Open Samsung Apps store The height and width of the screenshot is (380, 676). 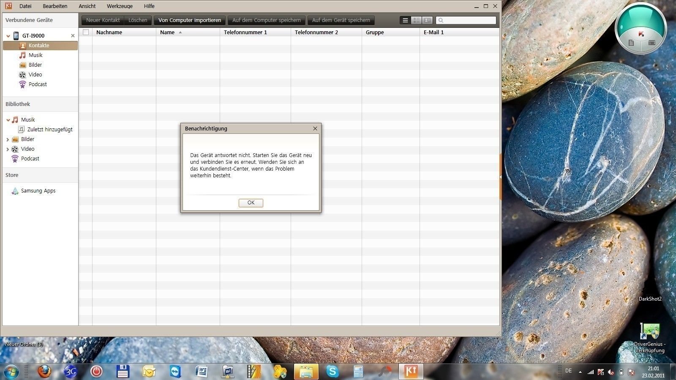(x=38, y=191)
